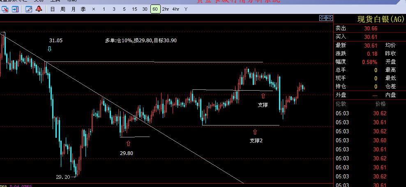
Task: Click the 均价 average price label
Action: [391, 45]
